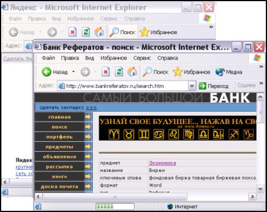Open back history dropdown next to Назад

(73, 72)
